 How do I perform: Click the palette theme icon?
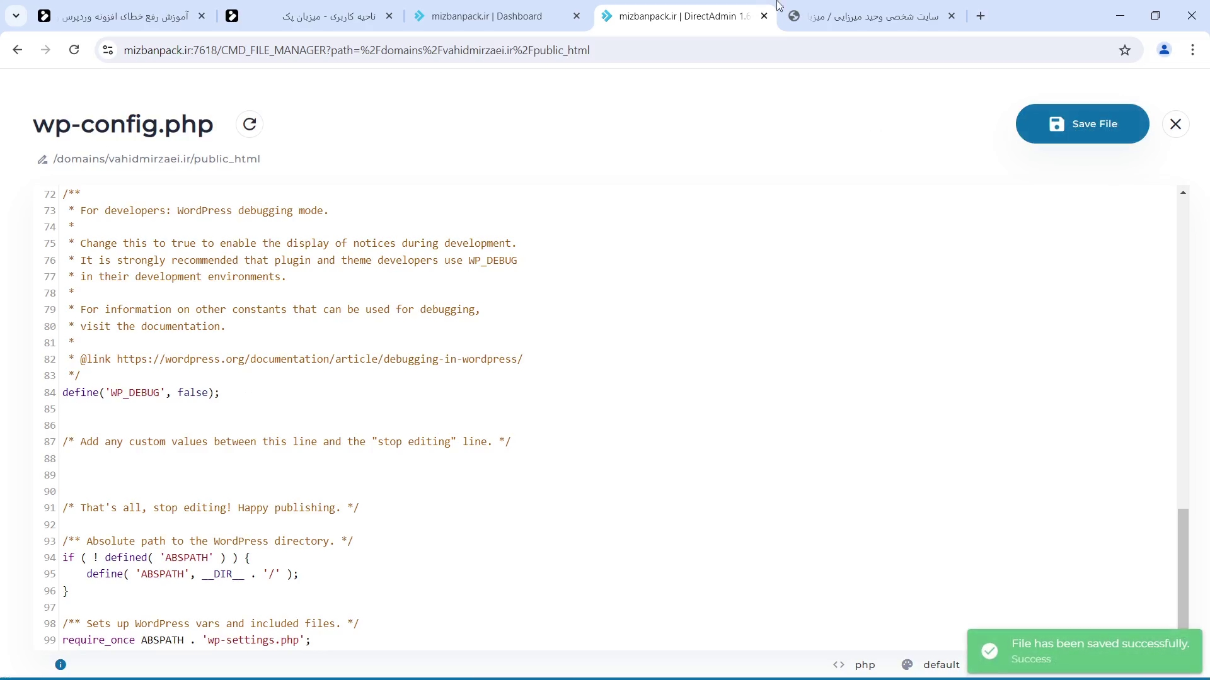click(907, 665)
